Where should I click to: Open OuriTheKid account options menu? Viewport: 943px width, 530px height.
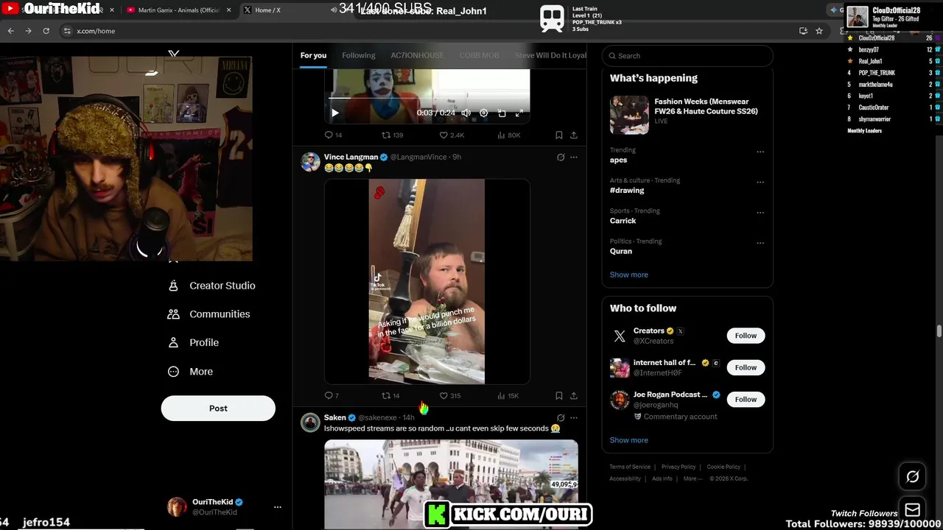click(x=278, y=507)
